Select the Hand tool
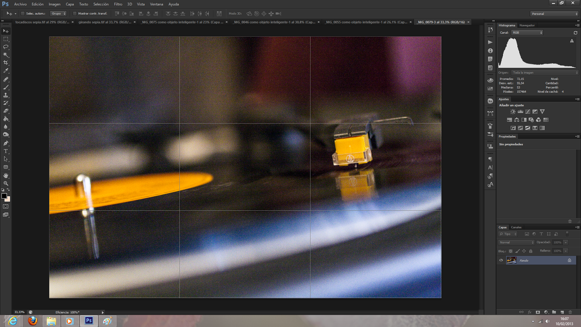Viewport: 581px width, 327px height. [6, 175]
